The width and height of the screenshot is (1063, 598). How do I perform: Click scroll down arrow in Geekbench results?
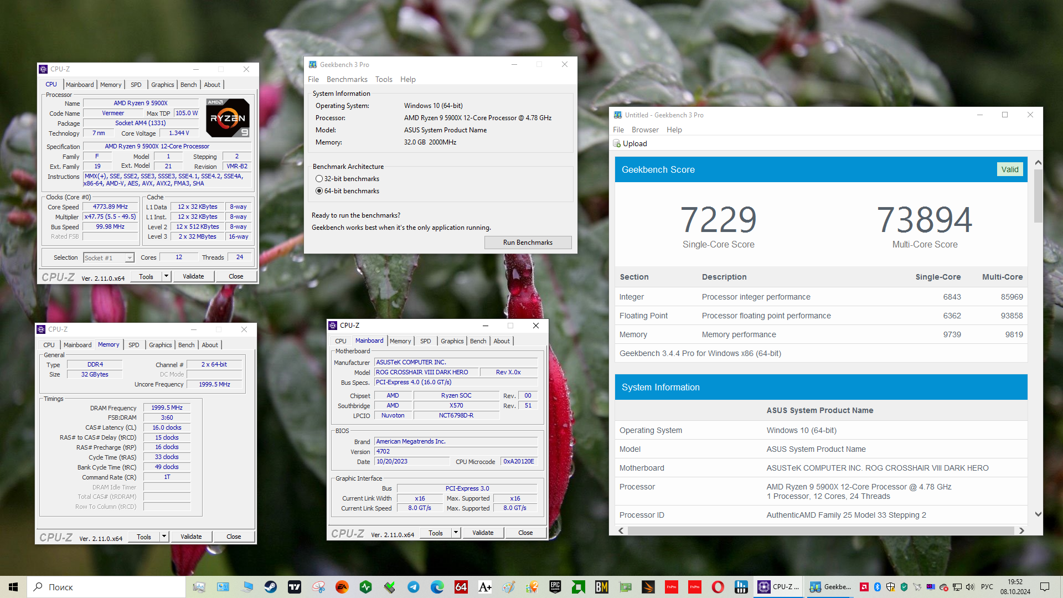click(1038, 514)
